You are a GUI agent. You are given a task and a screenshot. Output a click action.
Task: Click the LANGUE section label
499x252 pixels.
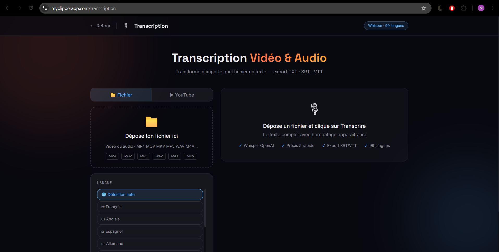[x=104, y=183]
